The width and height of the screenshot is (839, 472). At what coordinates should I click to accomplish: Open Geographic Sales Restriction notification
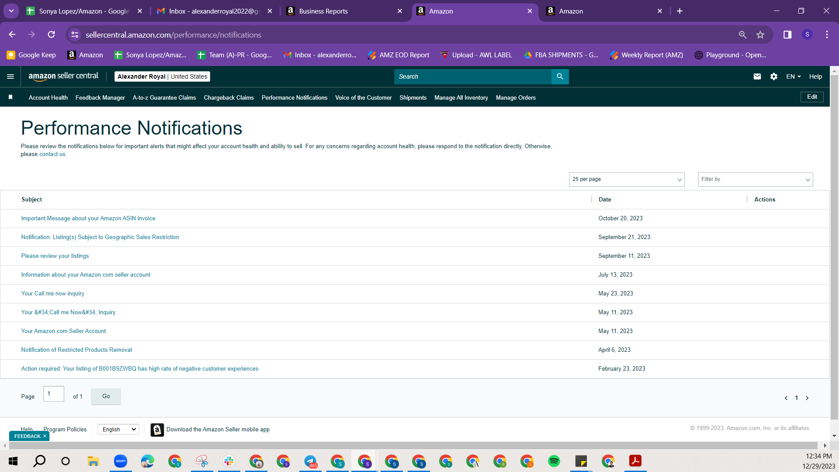tap(100, 237)
